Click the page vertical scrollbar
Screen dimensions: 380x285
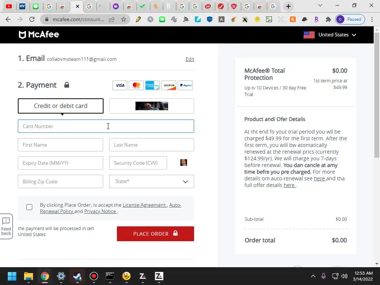[x=377, y=95]
